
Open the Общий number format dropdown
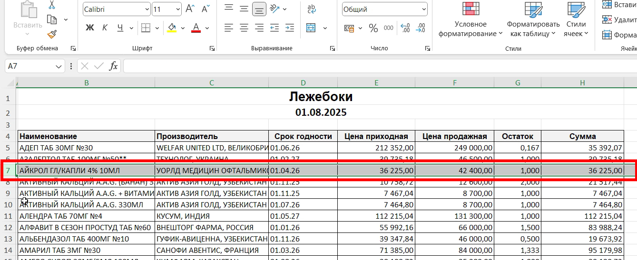424,9
